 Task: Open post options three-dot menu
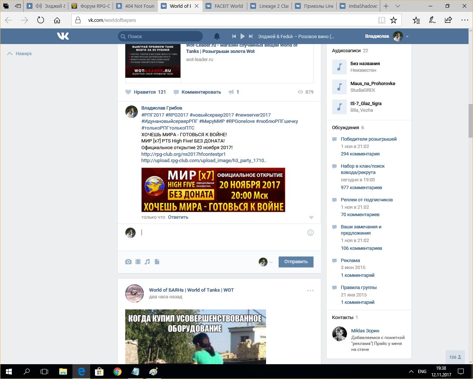pos(310,291)
